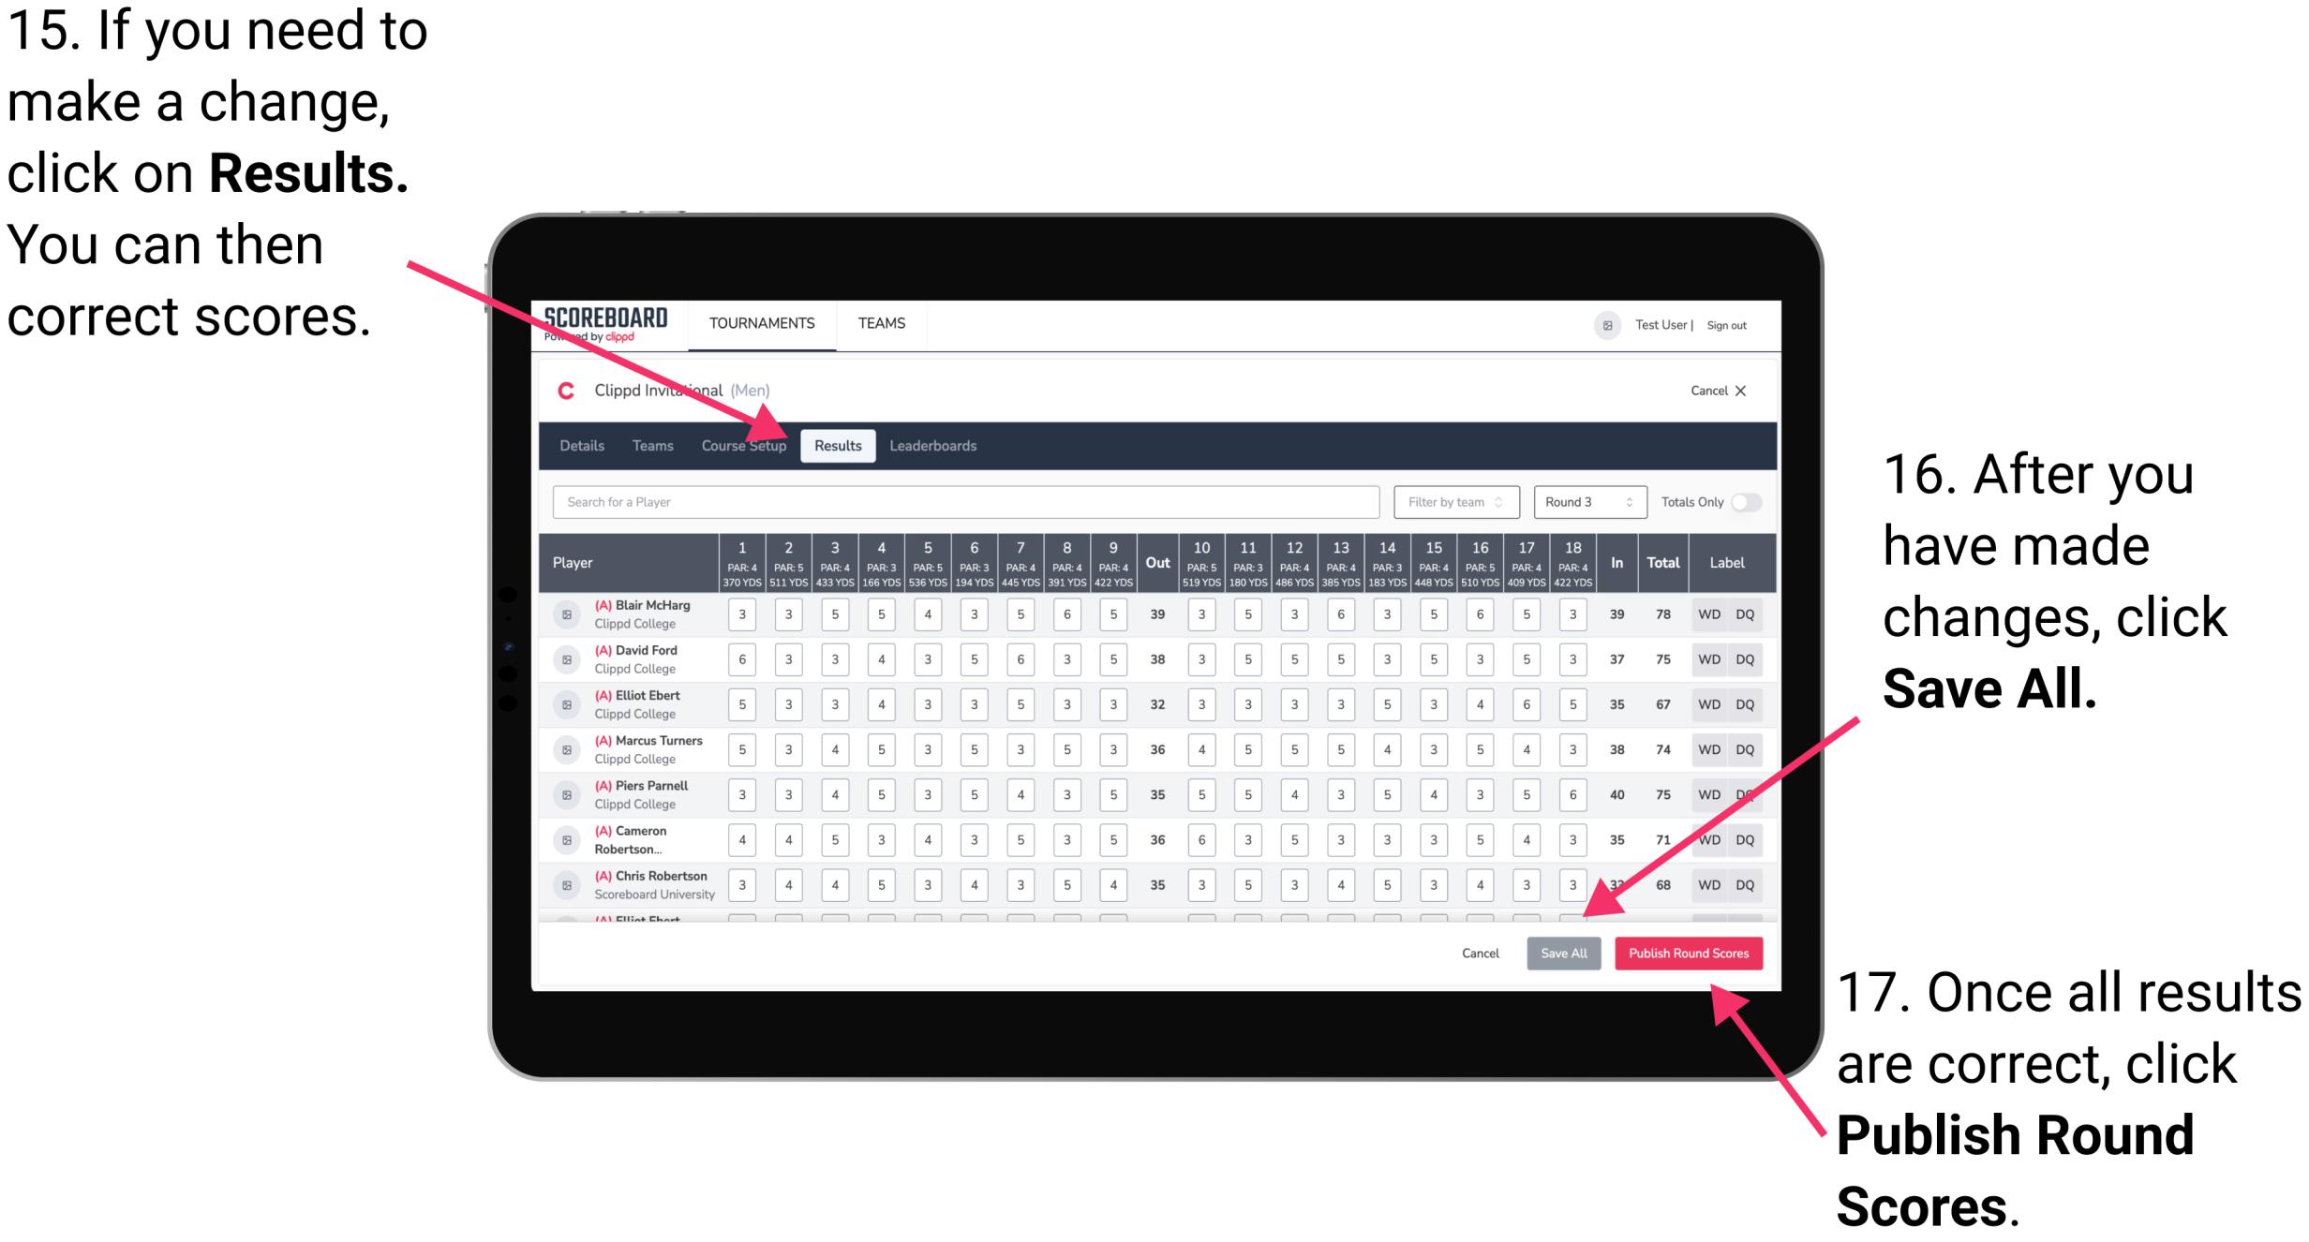2309x1242 pixels.
Task: Open the Course Setup tab
Action: pos(747,445)
